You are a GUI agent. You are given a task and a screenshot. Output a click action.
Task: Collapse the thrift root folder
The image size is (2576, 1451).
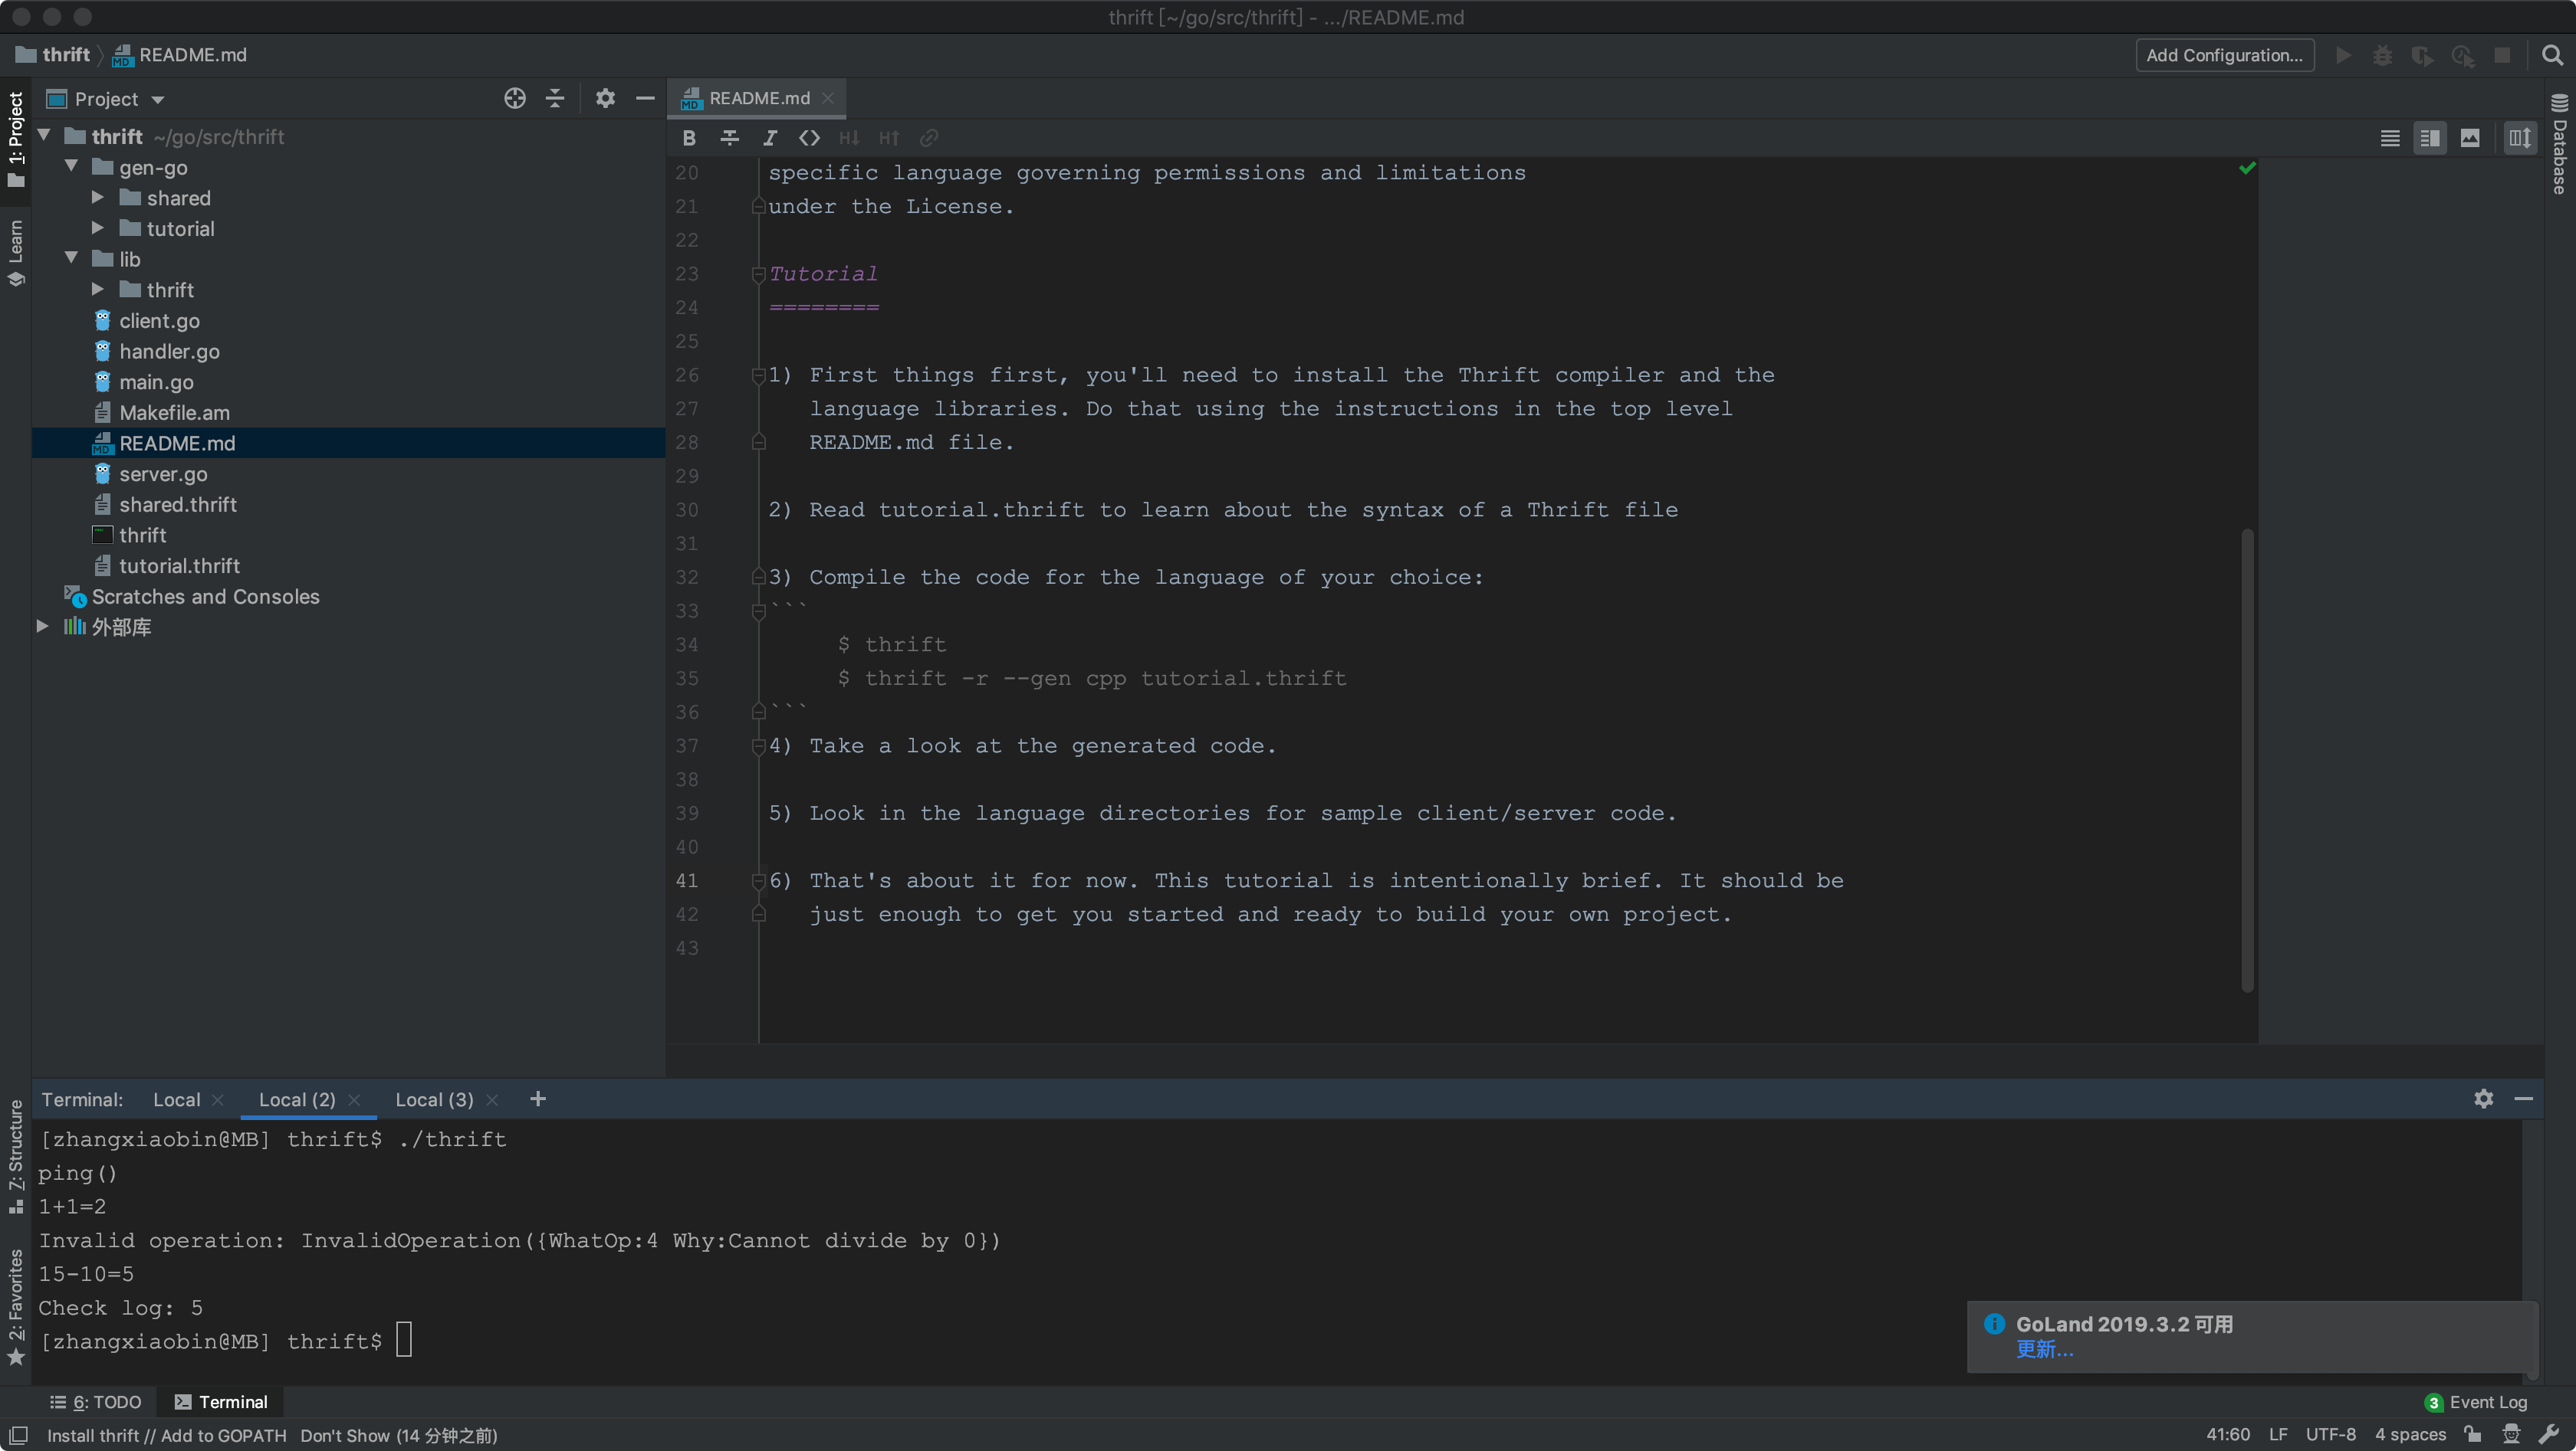(44, 135)
